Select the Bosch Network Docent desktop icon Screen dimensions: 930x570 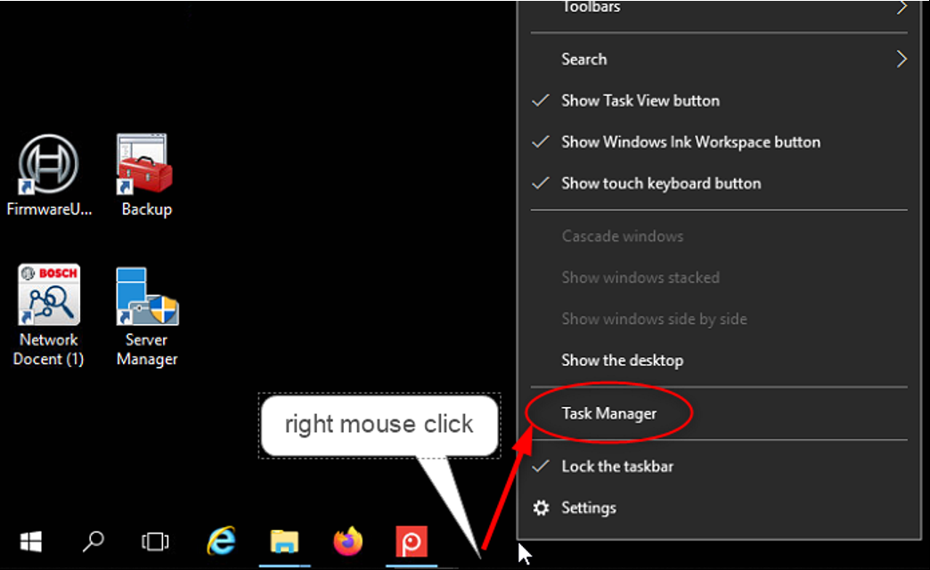49,294
